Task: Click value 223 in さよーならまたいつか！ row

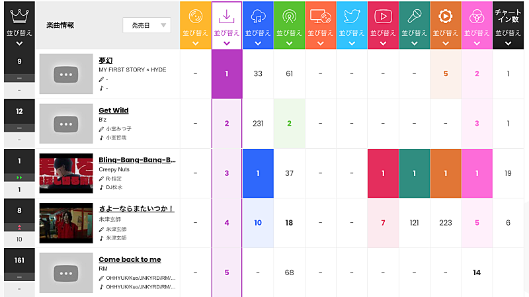Action: point(445,223)
